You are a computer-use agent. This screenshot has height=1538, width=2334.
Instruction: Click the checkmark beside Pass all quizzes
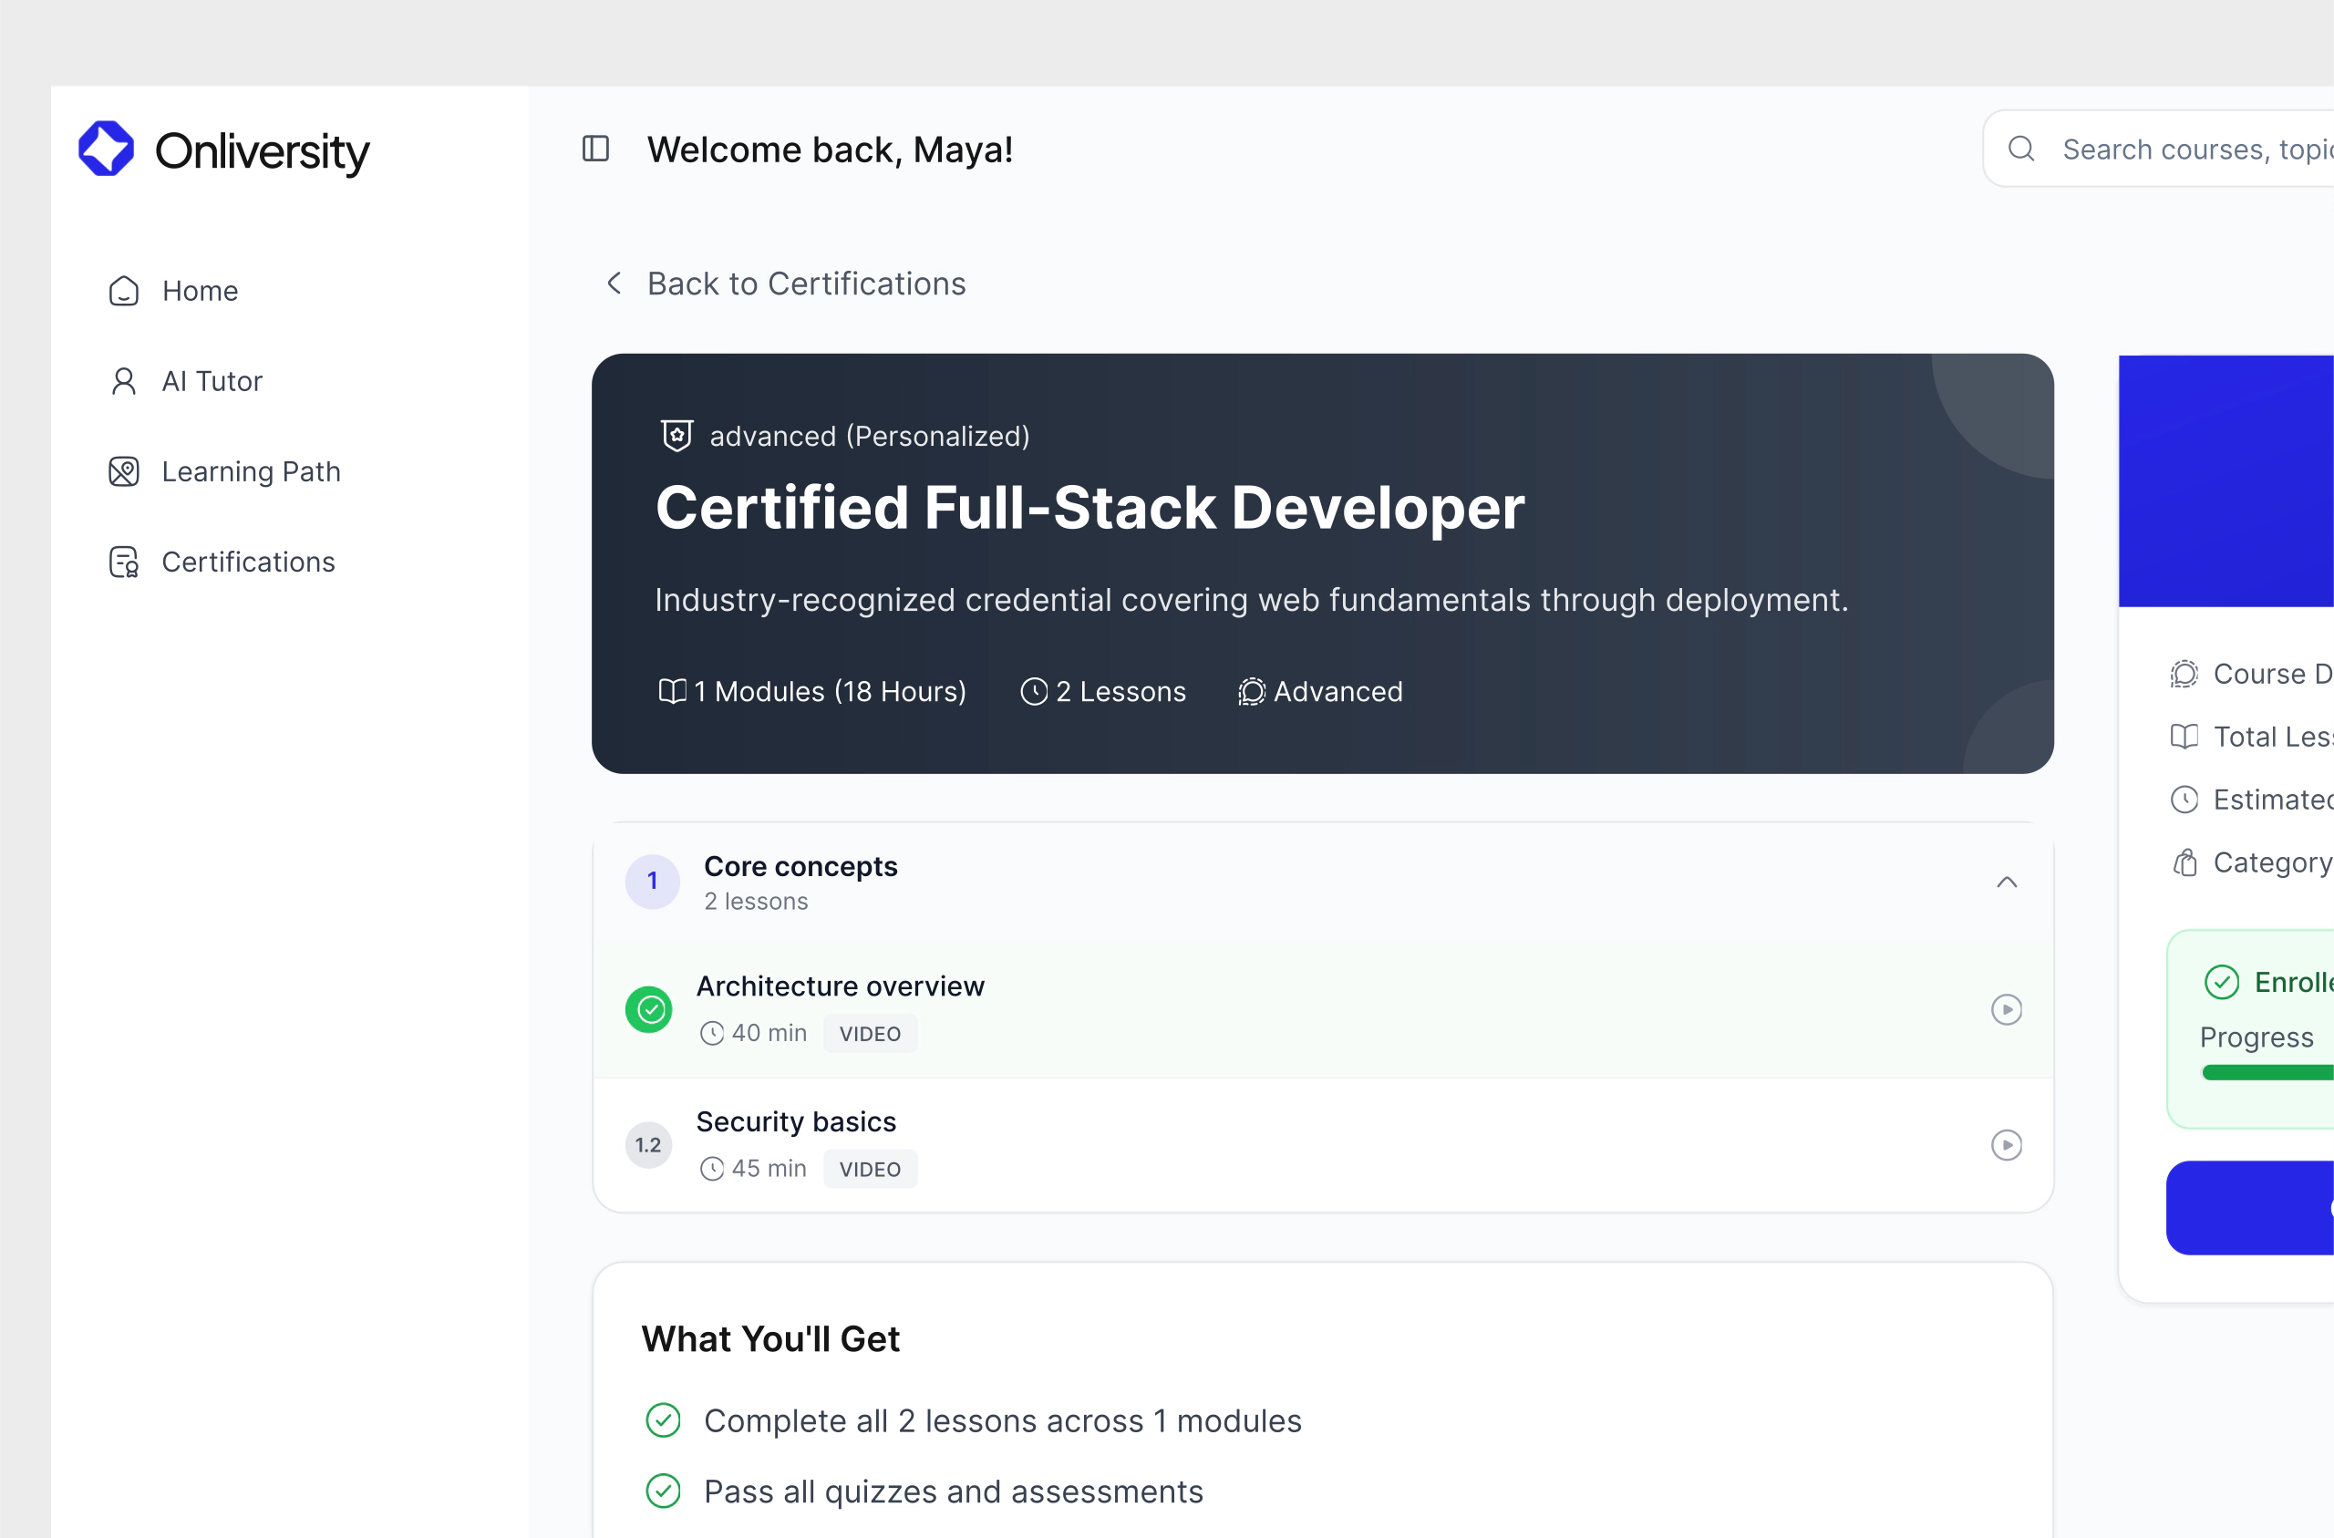[665, 1491]
